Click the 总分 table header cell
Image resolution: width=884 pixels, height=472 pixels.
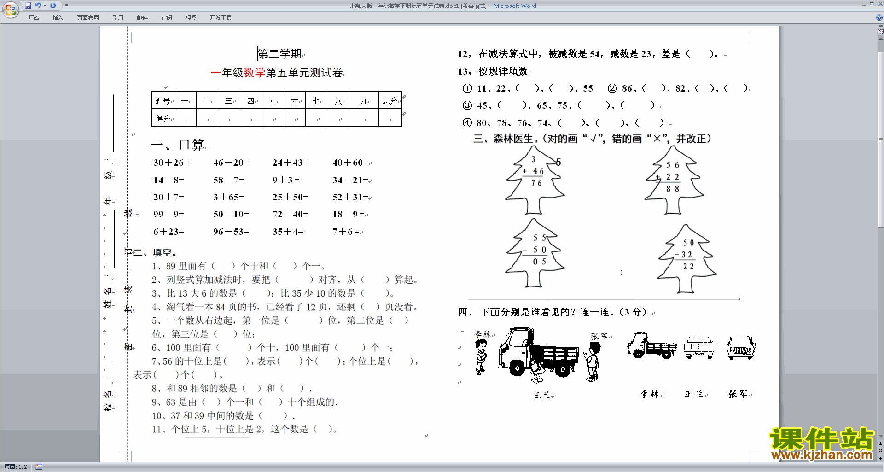click(390, 101)
